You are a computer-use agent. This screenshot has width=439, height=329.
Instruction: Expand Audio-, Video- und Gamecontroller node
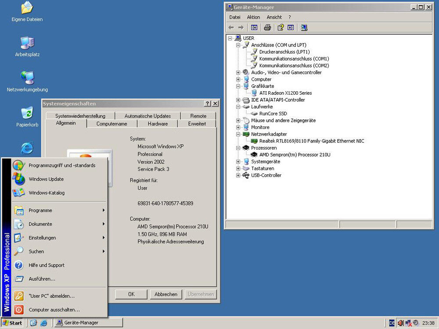(x=238, y=72)
